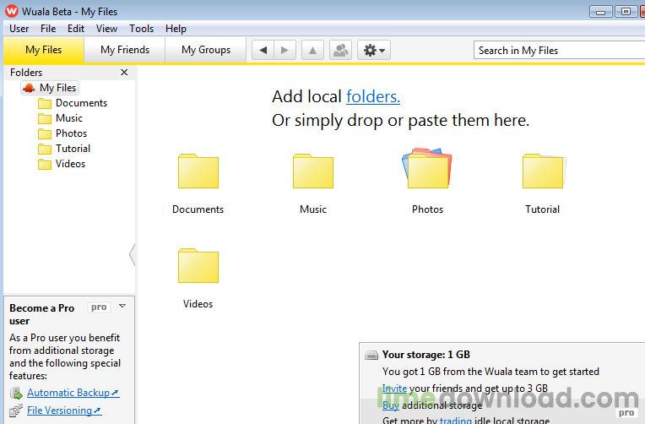This screenshot has height=424, width=645.
Task: Click the forward navigation arrow
Action: (x=286, y=51)
